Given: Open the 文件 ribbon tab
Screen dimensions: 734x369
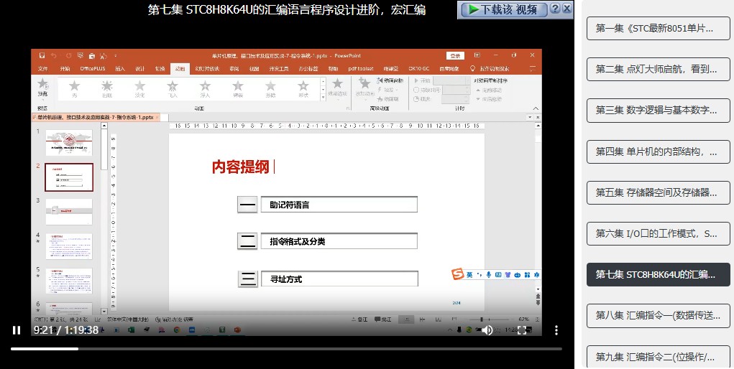Looking at the screenshot, I should 43,69.
